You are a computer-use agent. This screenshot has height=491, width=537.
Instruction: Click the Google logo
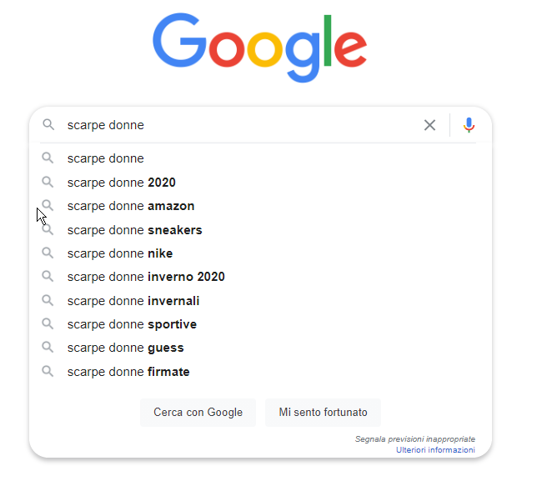pyautogui.click(x=259, y=48)
